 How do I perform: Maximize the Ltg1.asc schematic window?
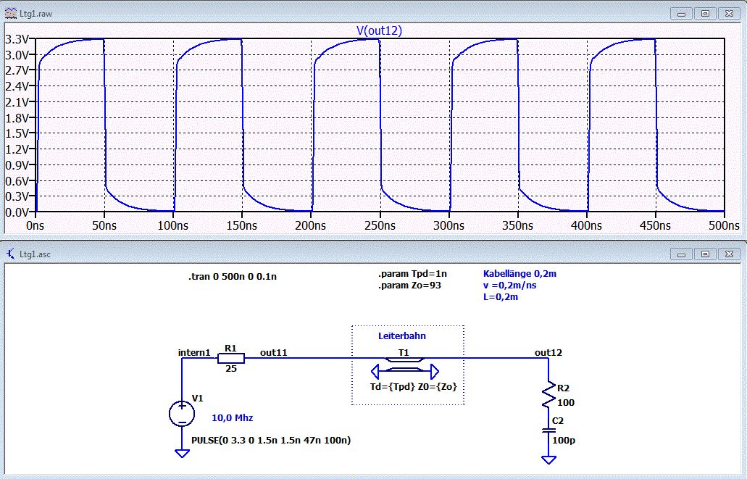[705, 254]
